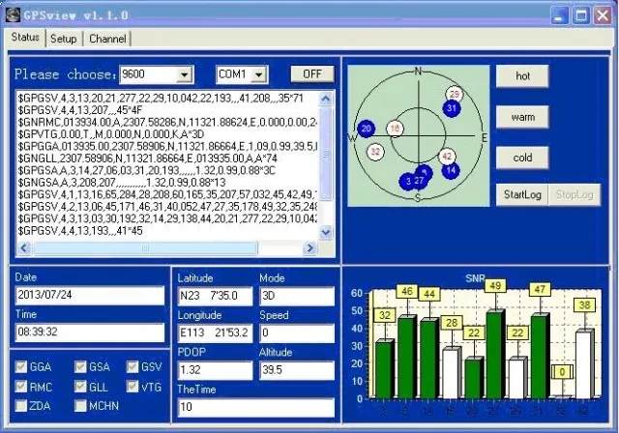Image resolution: width=619 pixels, height=433 pixels.
Task: Click the horizontal scrollbar thumb in log
Action: 145,248
